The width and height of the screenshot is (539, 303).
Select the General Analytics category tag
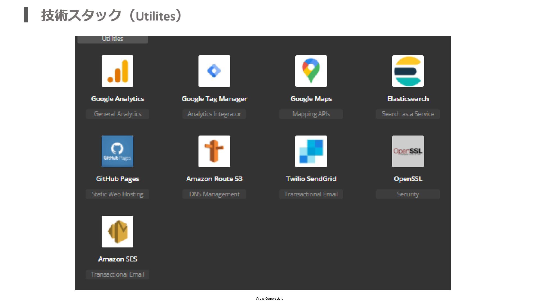[x=117, y=114]
